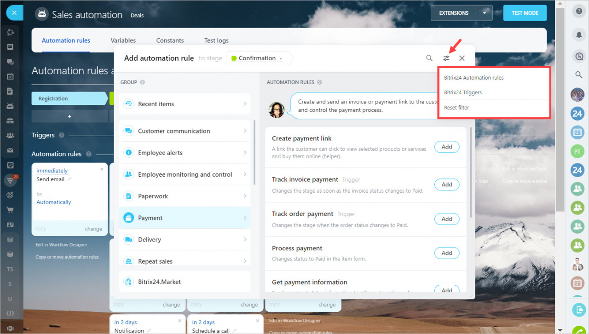The image size is (589, 334).
Task: Open tasks checkmark icon in left sidebar
Action: [x=10, y=165]
